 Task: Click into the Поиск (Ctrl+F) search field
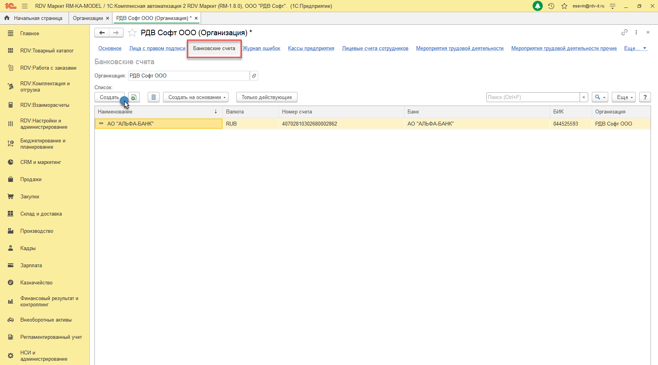533,97
